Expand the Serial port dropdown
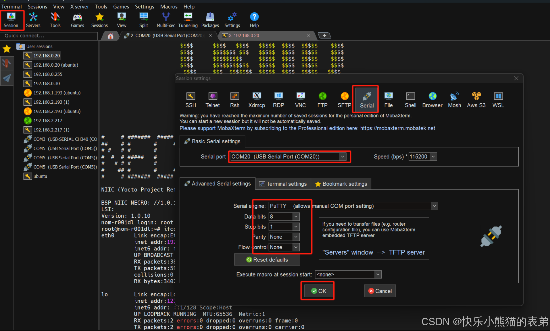Viewport: 550px width, 331px height. [342, 157]
